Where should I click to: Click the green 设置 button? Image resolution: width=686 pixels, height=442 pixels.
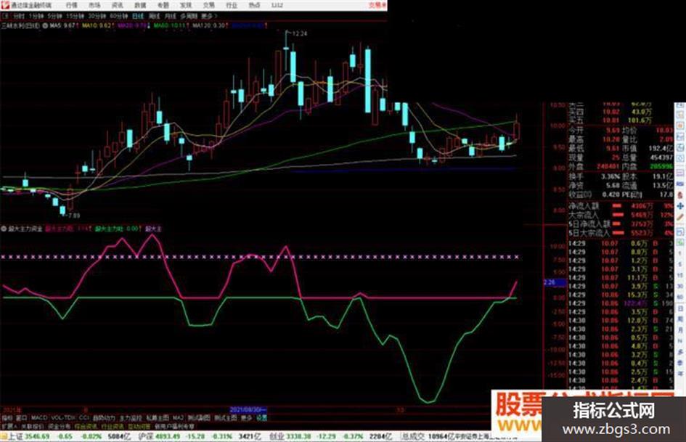[x=261, y=418]
